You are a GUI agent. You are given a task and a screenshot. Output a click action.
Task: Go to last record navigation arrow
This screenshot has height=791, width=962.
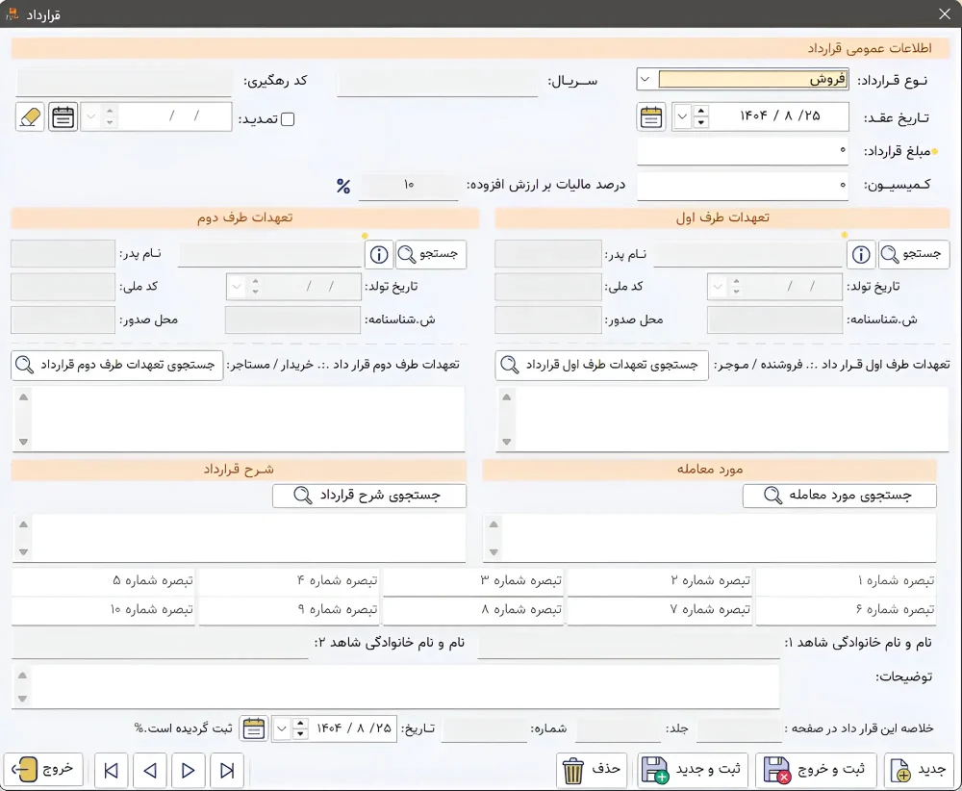click(x=227, y=770)
